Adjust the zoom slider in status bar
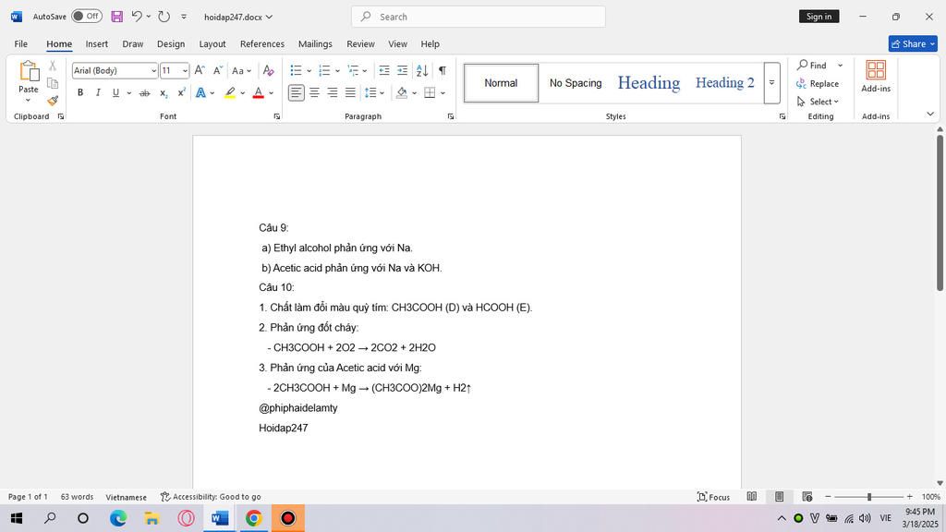 coord(868,497)
